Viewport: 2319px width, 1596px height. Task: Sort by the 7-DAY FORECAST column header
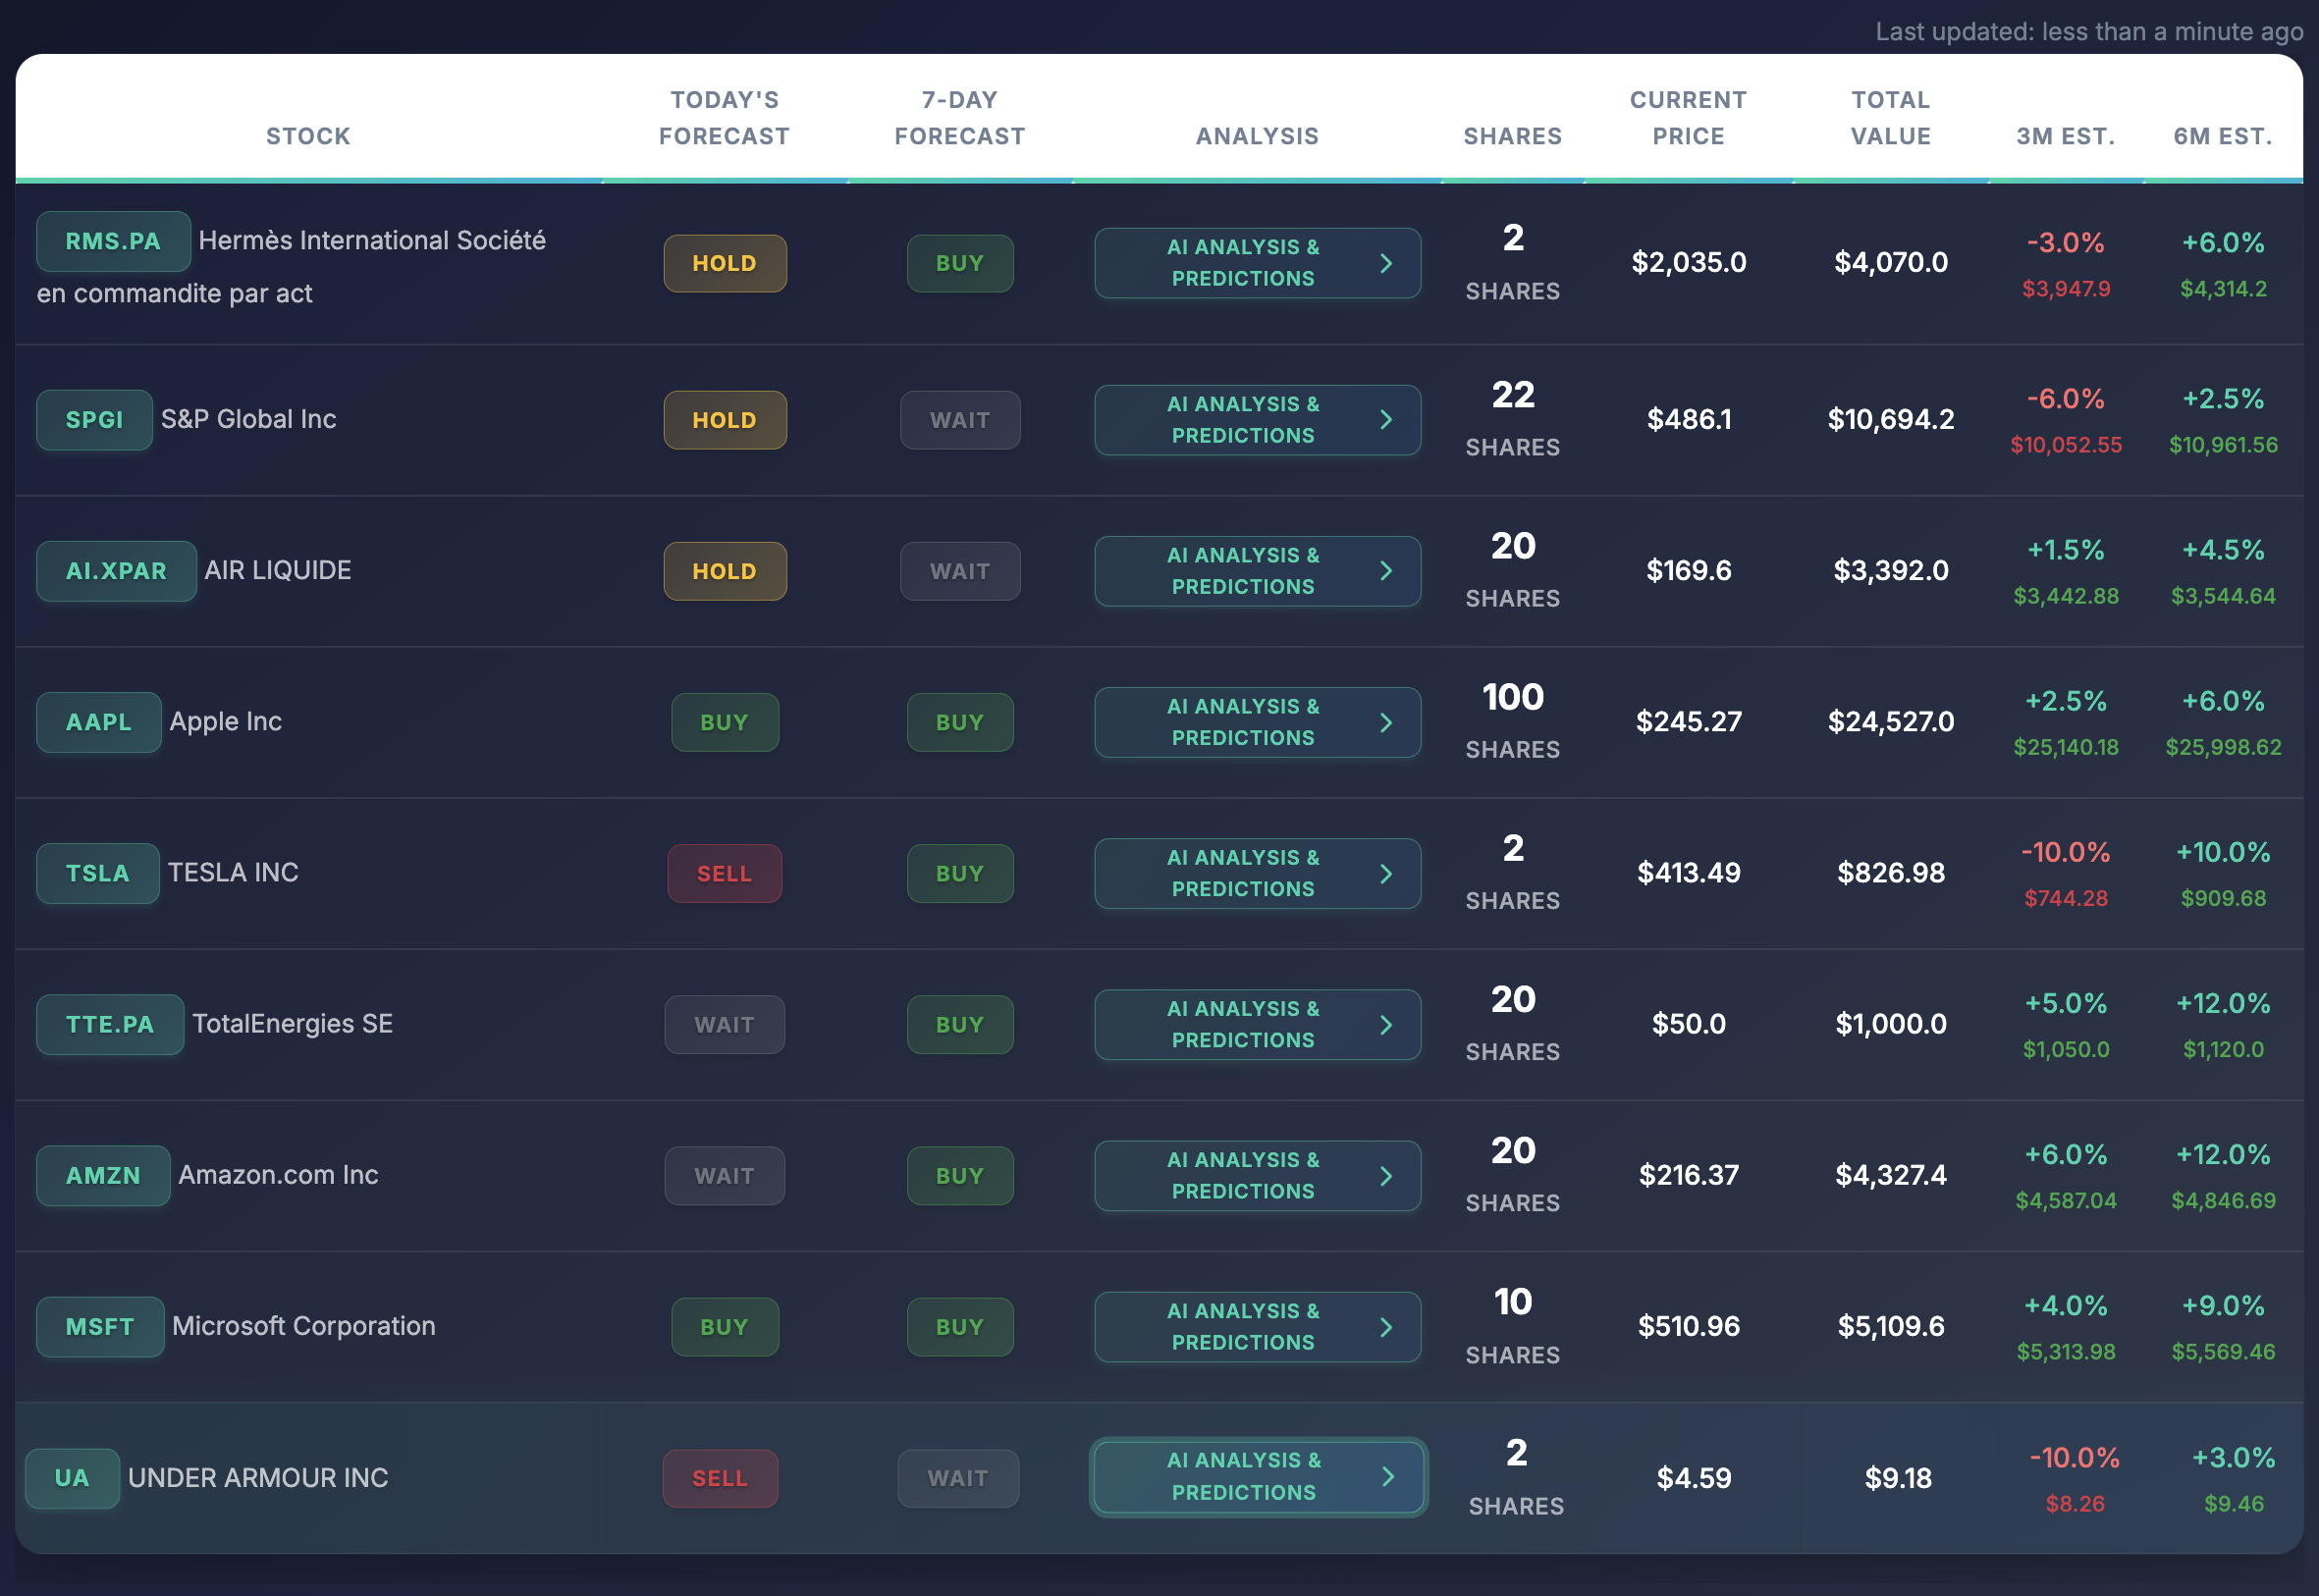[x=959, y=117]
